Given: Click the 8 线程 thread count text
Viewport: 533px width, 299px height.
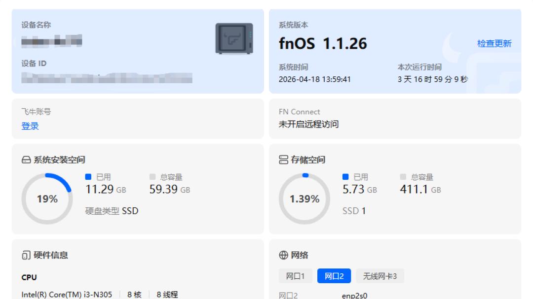Looking at the screenshot, I should (167, 295).
